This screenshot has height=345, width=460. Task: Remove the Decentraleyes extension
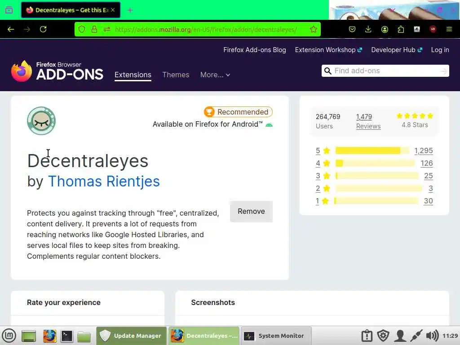(252, 212)
